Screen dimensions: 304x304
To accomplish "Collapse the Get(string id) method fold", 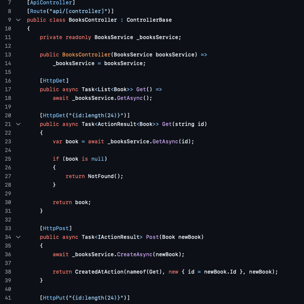I will click(x=18, y=124).
